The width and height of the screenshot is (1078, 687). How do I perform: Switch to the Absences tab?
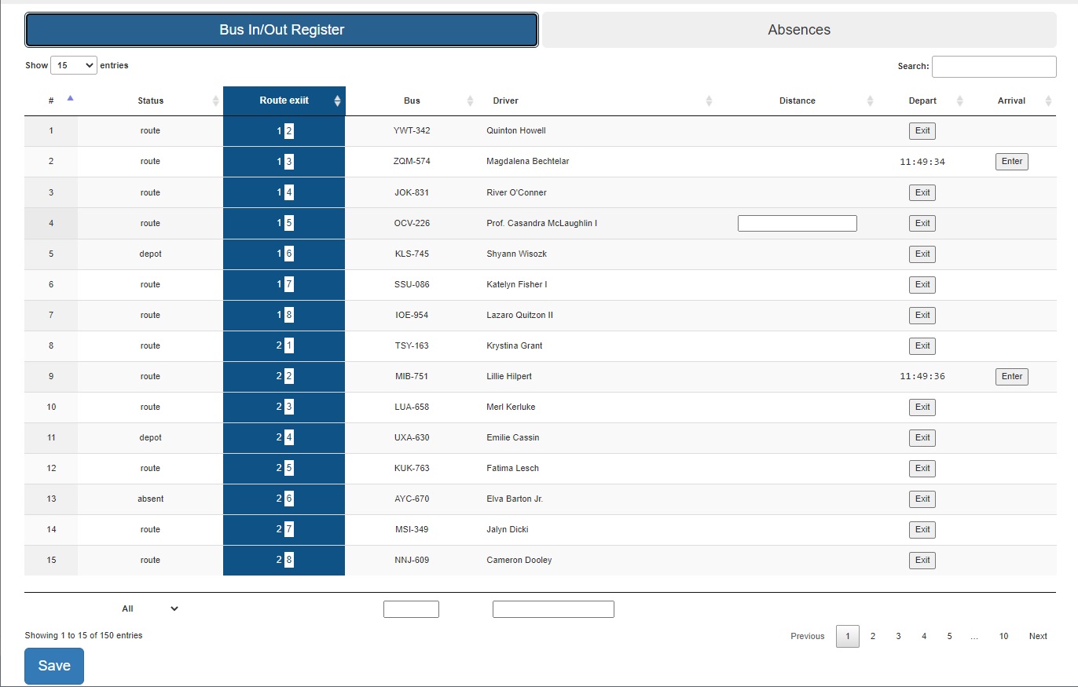pyautogui.click(x=799, y=30)
